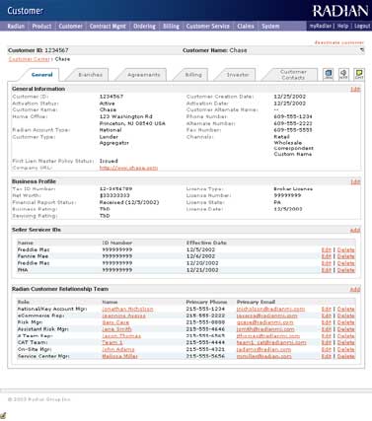
Task: Edit the National/Key Account Mgr row
Action: click(327, 309)
